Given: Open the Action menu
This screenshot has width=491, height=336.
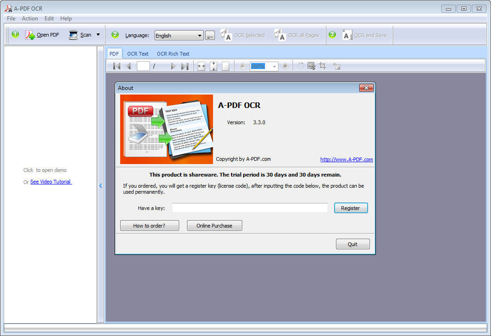Looking at the screenshot, I should [x=30, y=19].
